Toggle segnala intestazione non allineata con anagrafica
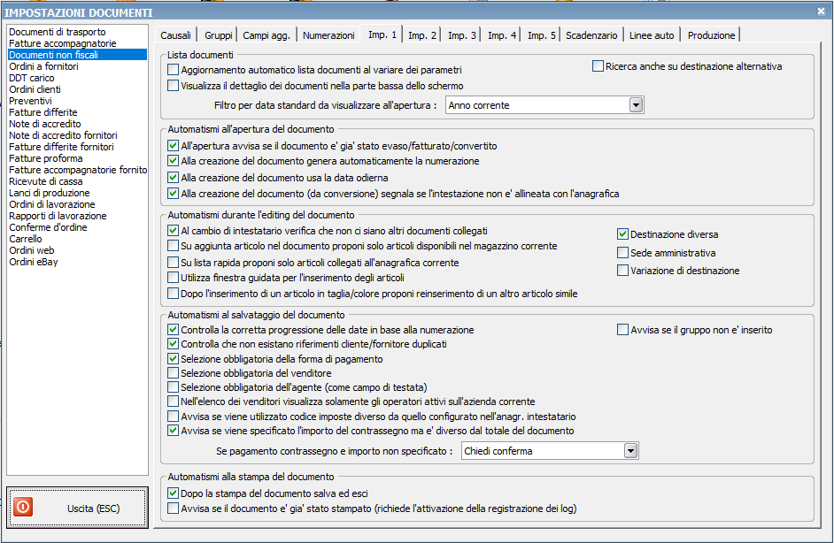The height and width of the screenshot is (543, 834). click(x=173, y=194)
